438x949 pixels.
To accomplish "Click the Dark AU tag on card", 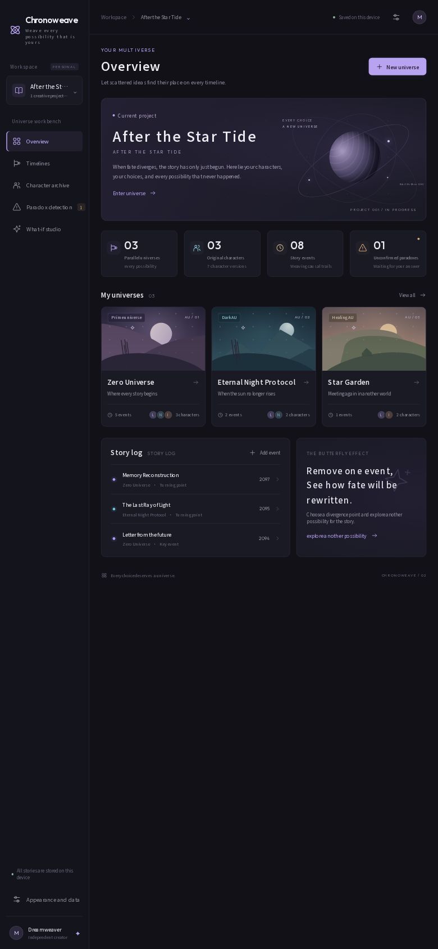I will click(x=229, y=318).
